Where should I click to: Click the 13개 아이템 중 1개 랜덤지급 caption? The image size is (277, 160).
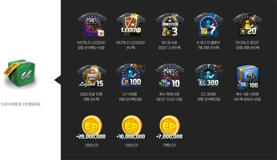(20, 104)
